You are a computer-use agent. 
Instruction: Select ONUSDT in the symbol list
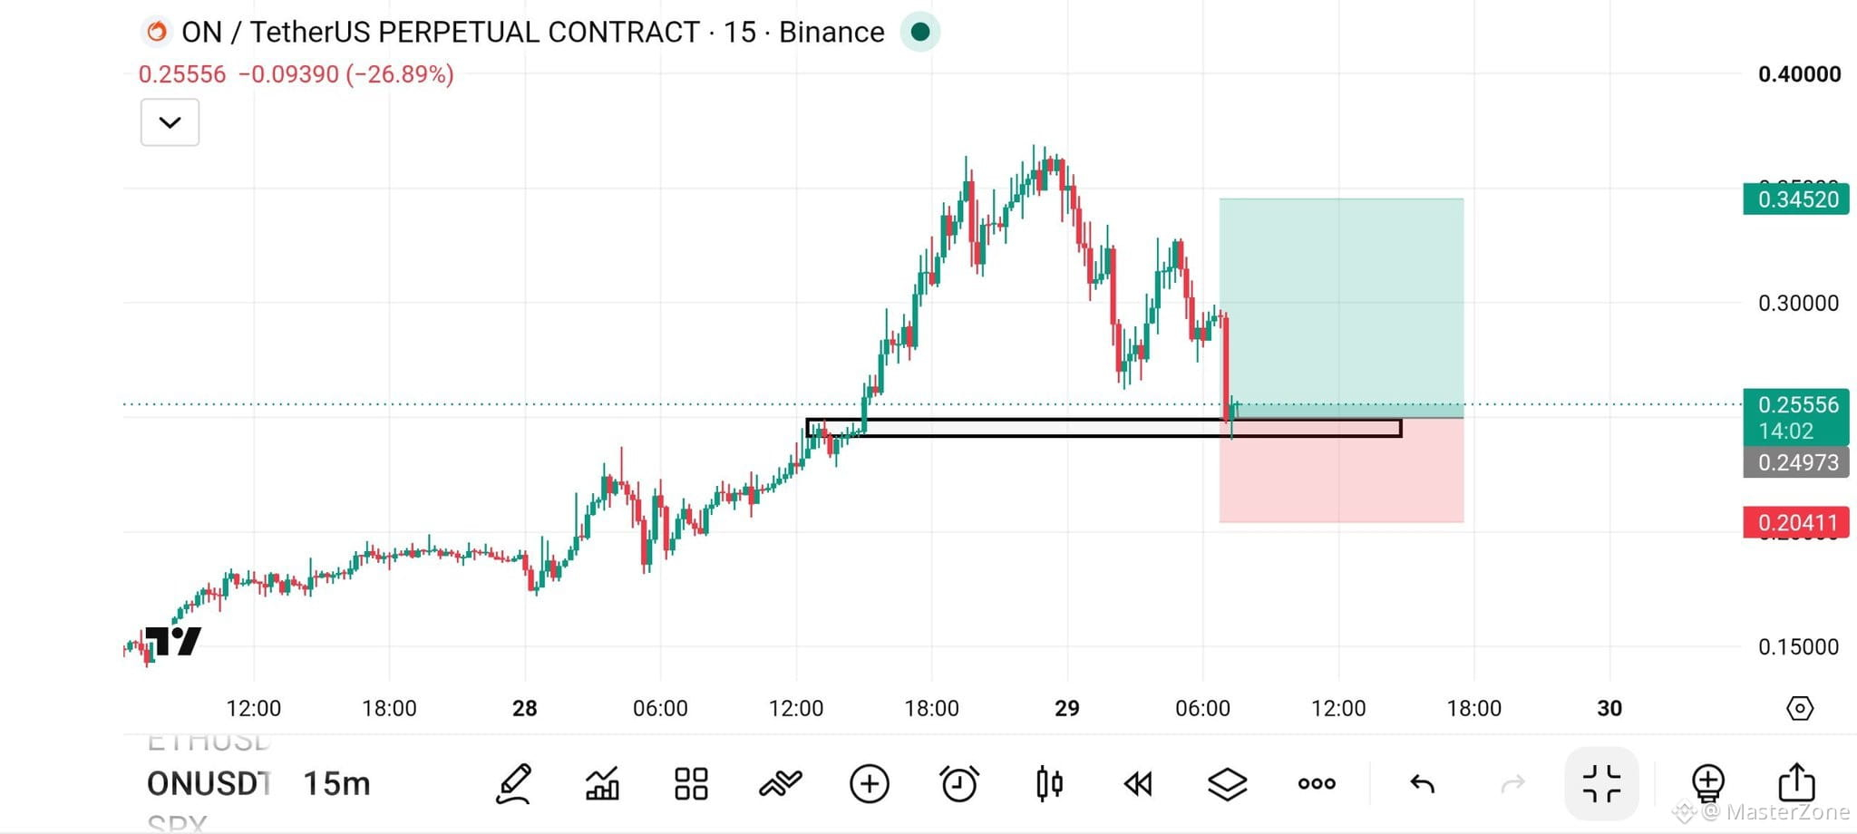point(209,784)
